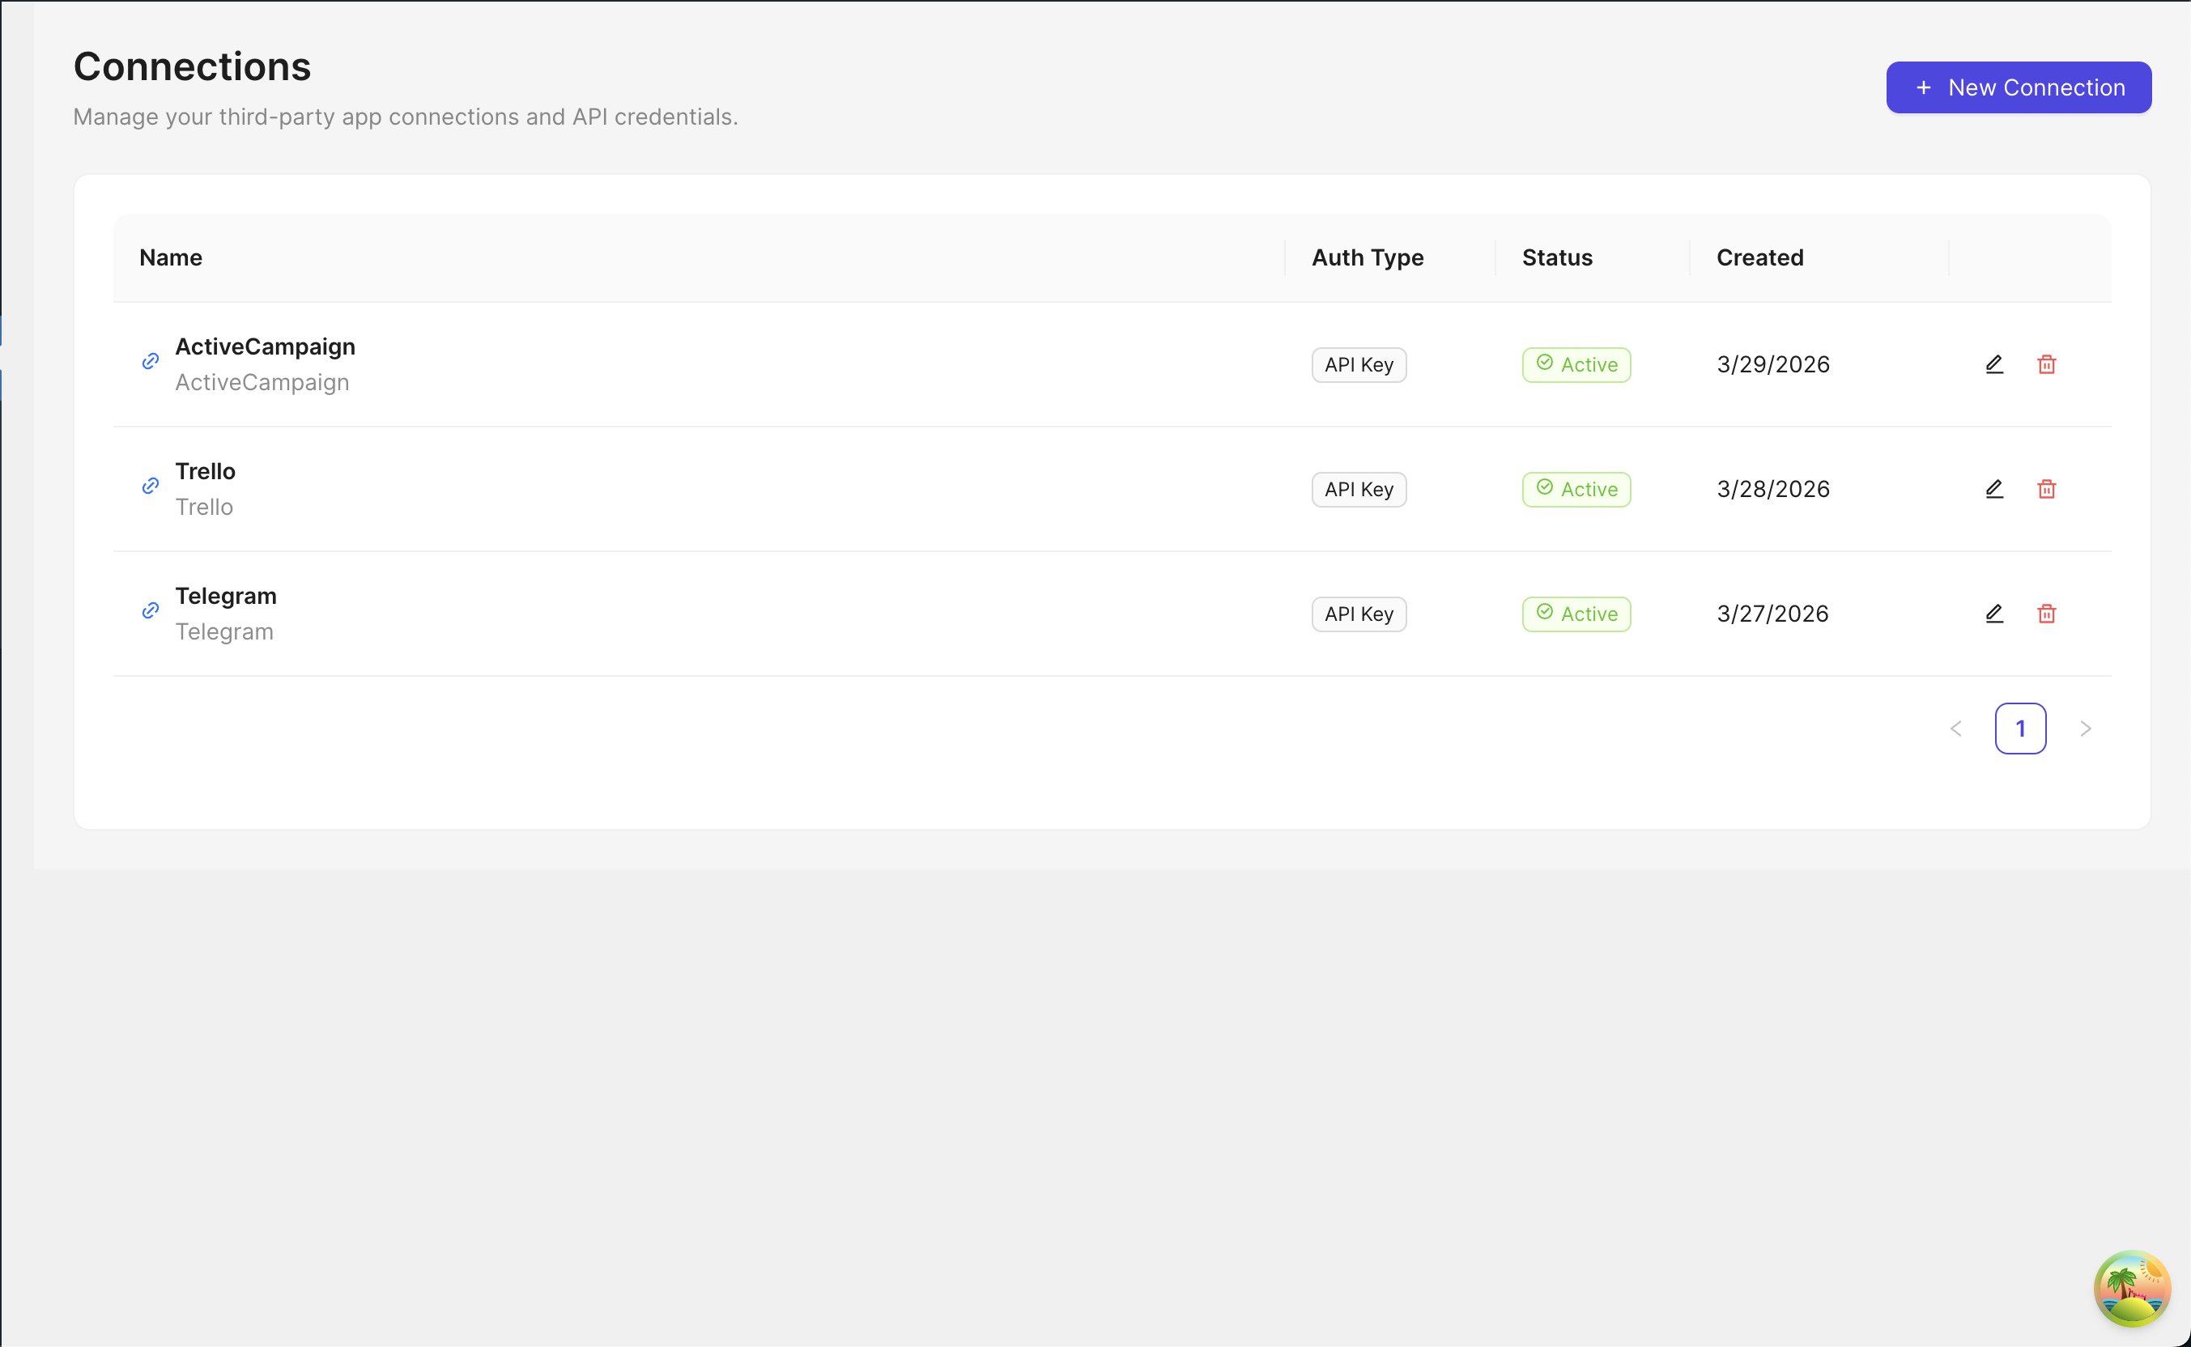Click the link icon beside ActiveCampaign
This screenshot has height=1347, width=2191.
[150, 363]
